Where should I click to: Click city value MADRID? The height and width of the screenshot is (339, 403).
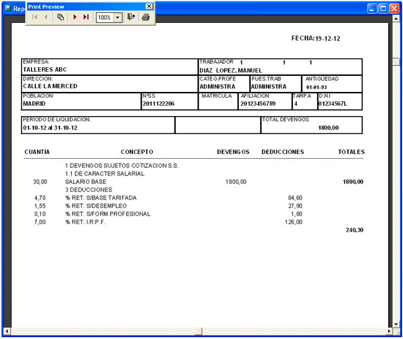coord(34,104)
